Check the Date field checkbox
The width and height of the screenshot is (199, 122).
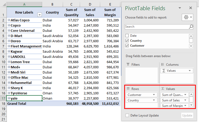(127, 36)
